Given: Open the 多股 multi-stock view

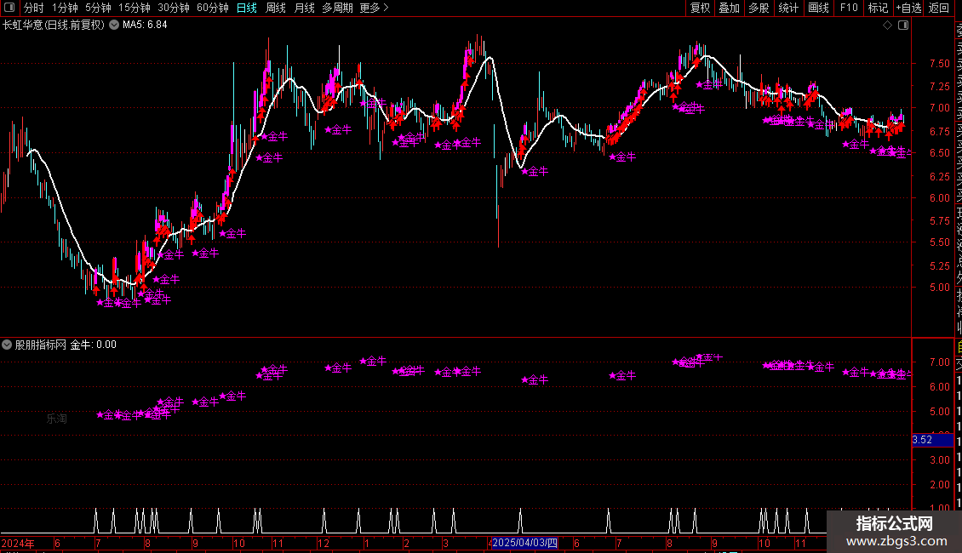Looking at the screenshot, I should [759, 8].
